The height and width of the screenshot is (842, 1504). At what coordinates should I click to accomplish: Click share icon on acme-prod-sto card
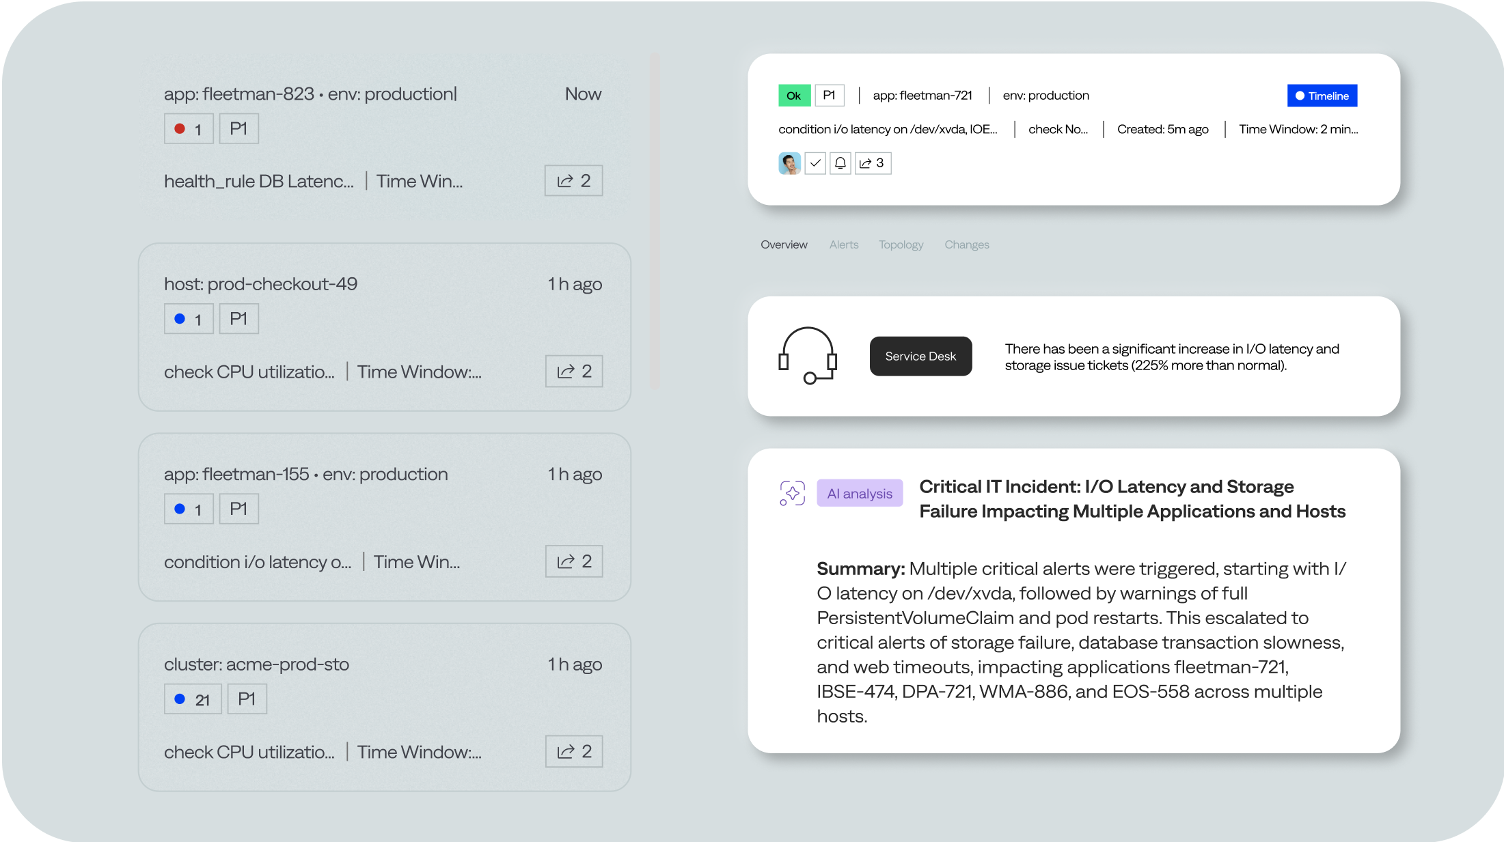[574, 752]
